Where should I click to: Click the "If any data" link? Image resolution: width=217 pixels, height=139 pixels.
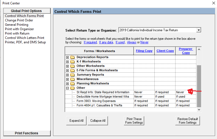click(106, 42)
